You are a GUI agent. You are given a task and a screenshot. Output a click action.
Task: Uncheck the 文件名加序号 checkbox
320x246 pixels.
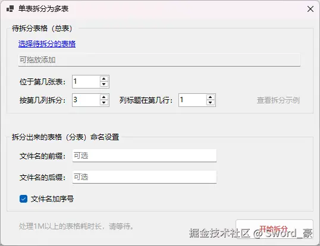point(23,198)
